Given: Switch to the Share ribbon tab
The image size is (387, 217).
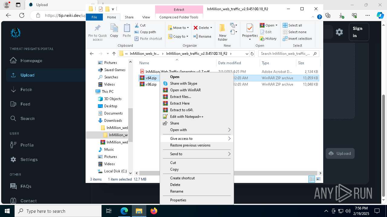Looking at the screenshot, I should click(129, 17).
